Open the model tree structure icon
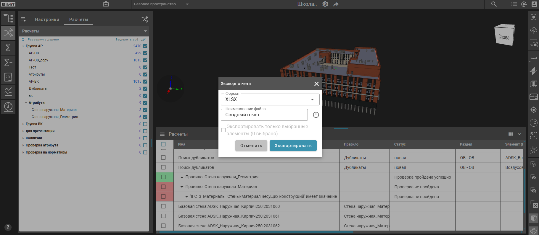Image resolution: width=539 pixels, height=235 pixels. (8, 18)
